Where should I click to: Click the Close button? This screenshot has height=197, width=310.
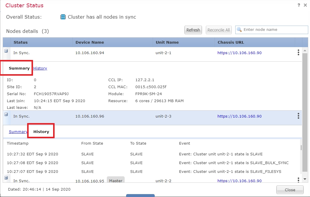(290, 190)
